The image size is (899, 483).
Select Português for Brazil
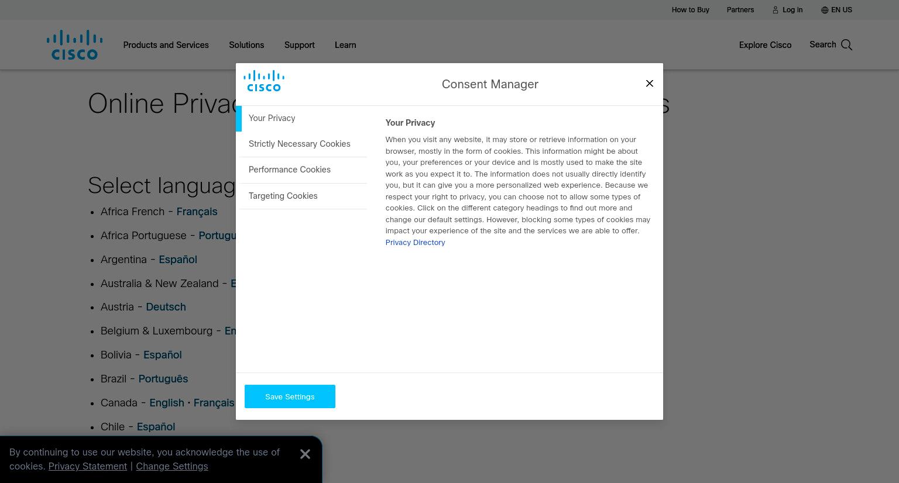(x=163, y=379)
